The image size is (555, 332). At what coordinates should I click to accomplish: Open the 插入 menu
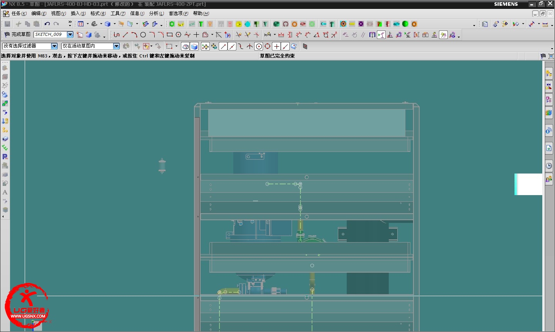coord(78,13)
